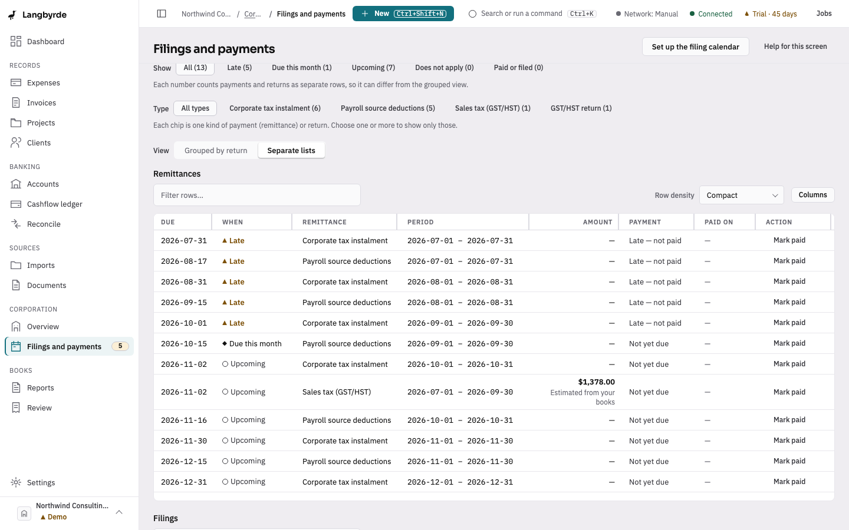Open the Northwind Co... breadcrumb

coord(206,14)
